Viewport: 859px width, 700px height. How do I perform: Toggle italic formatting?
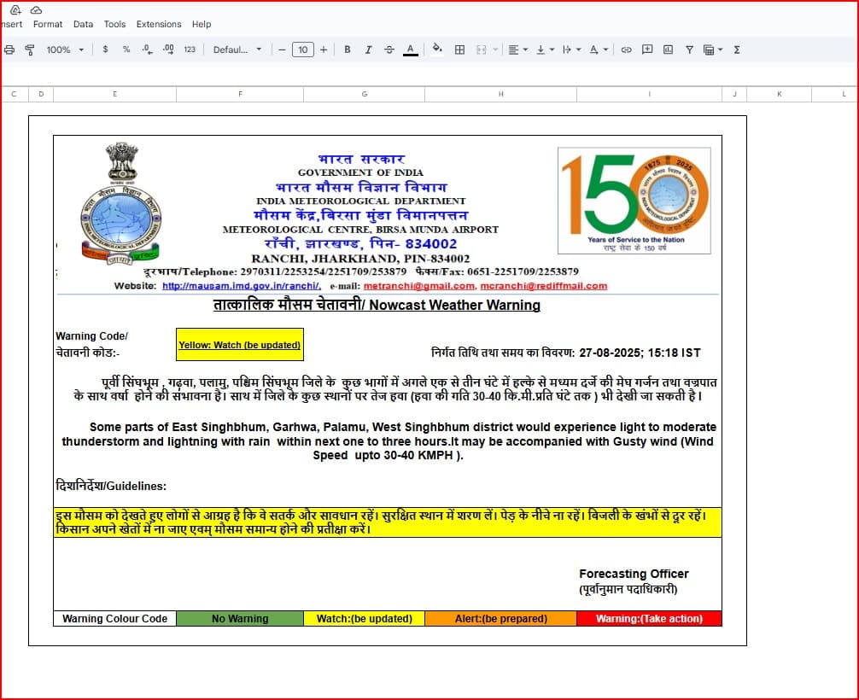click(368, 50)
